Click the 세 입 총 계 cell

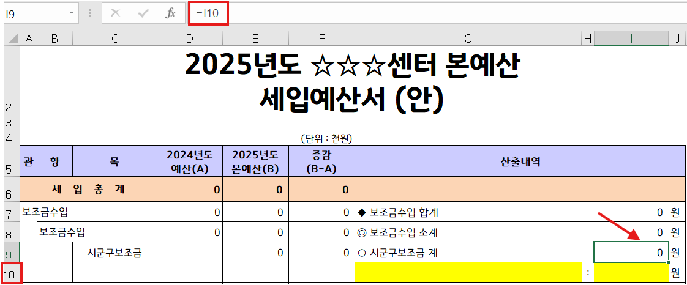click(89, 190)
